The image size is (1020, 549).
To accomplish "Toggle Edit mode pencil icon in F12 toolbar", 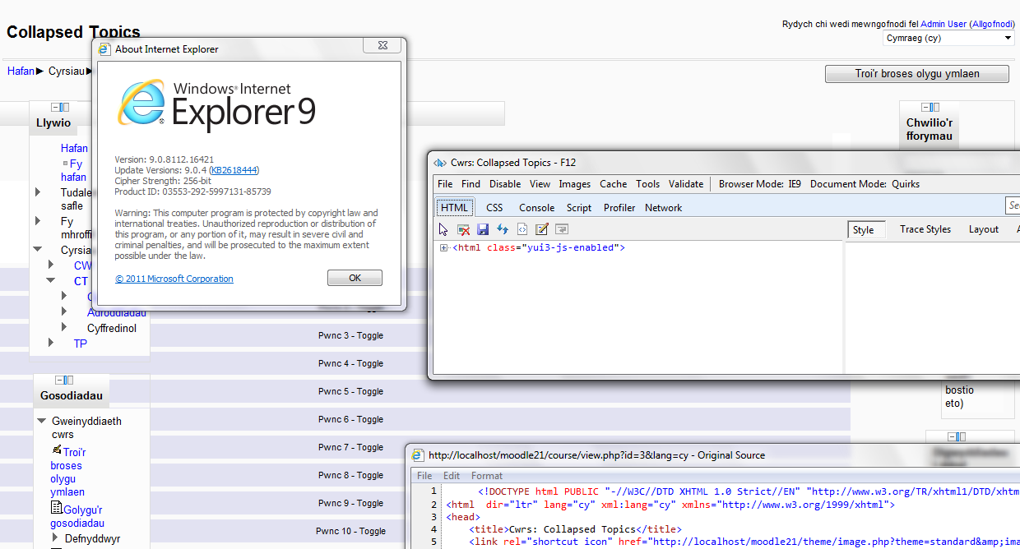I will coord(542,229).
